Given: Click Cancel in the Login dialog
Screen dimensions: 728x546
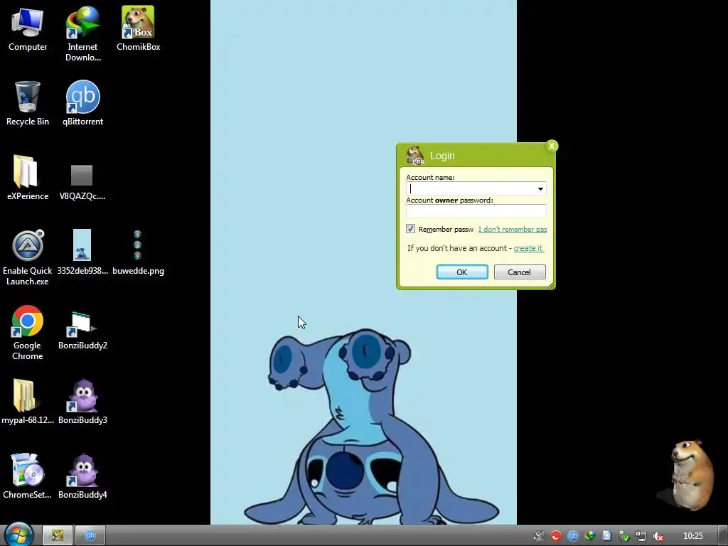Looking at the screenshot, I should pyautogui.click(x=520, y=272).
